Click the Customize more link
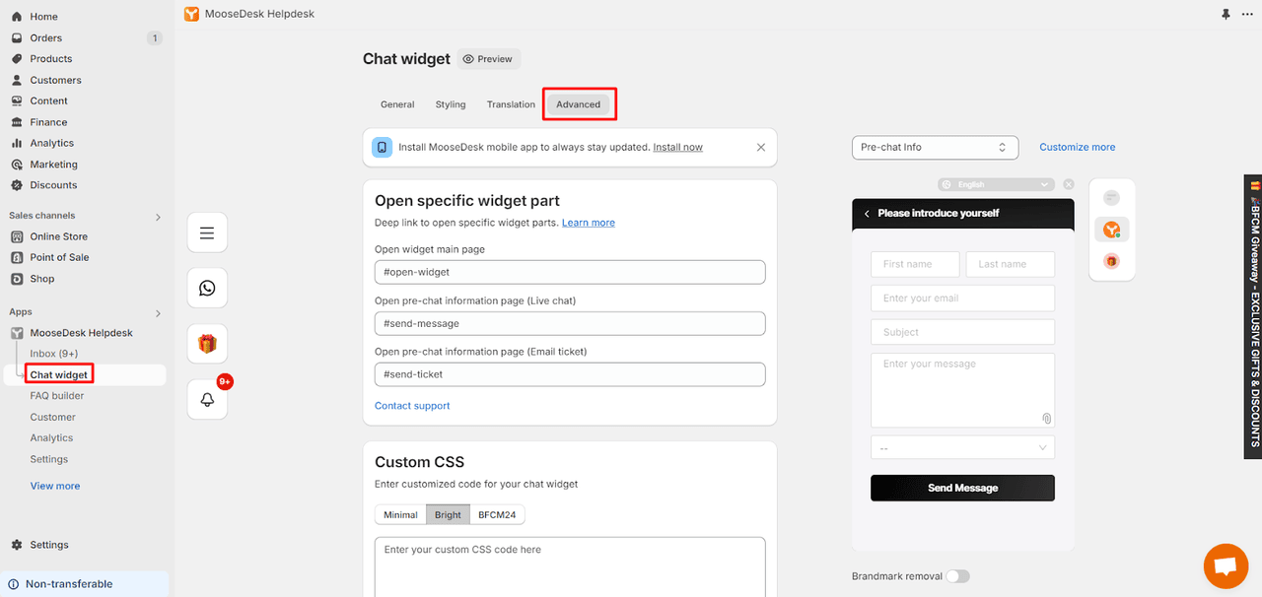The height and width of the screenshot is (597, 1262). 1077,147
